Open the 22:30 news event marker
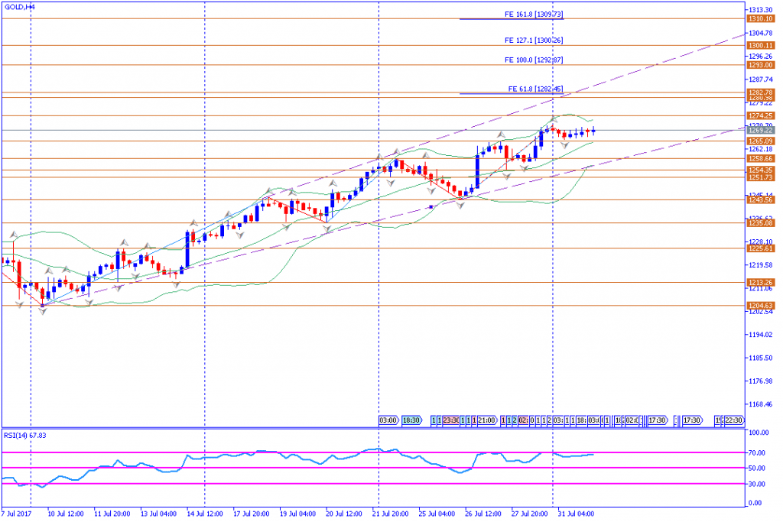The height and width of the screenshot is (522, 783). tap(733, 420)
